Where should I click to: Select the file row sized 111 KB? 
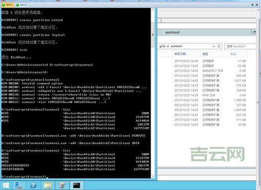[x=203, y=120]
